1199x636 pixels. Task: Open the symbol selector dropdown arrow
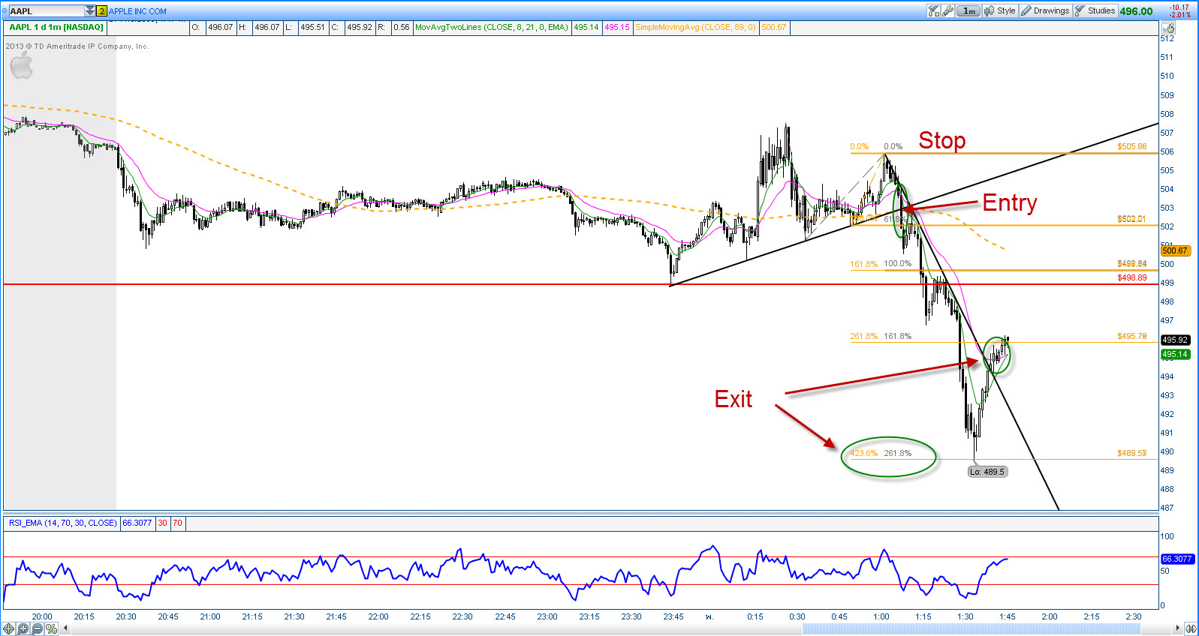(90, 11)
